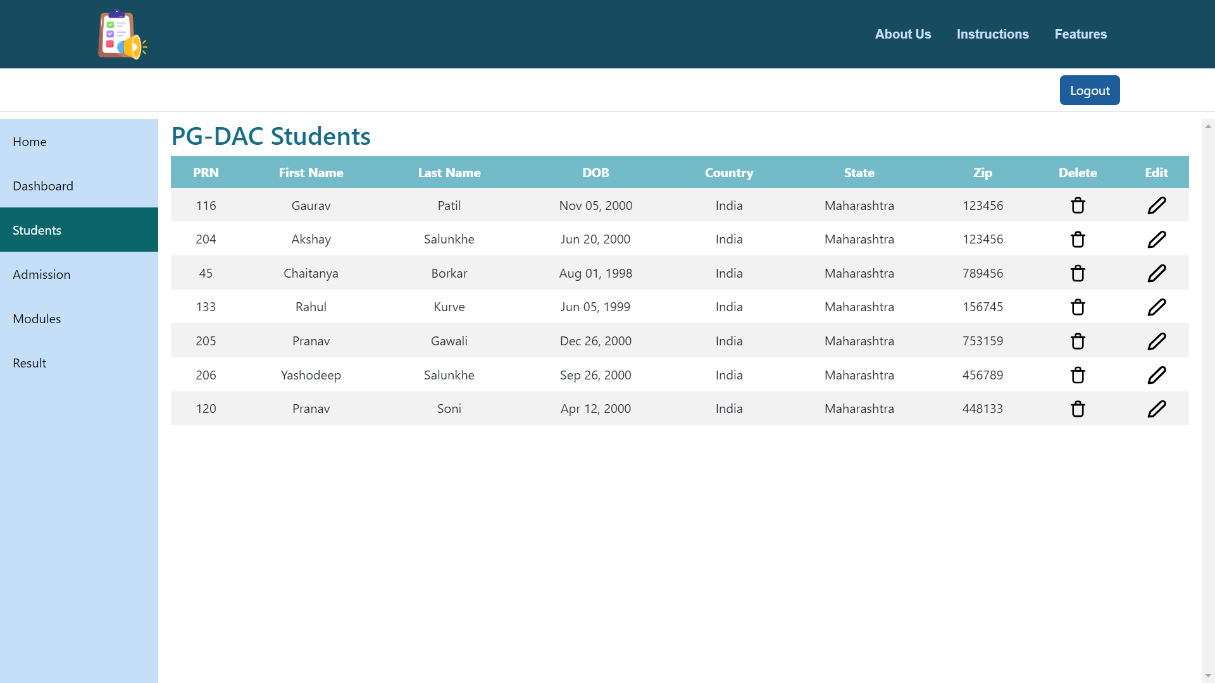Edit Pranav Gawali's record with pencil icon
This screenshot has width=1215, height=683.
point(1156,341)
